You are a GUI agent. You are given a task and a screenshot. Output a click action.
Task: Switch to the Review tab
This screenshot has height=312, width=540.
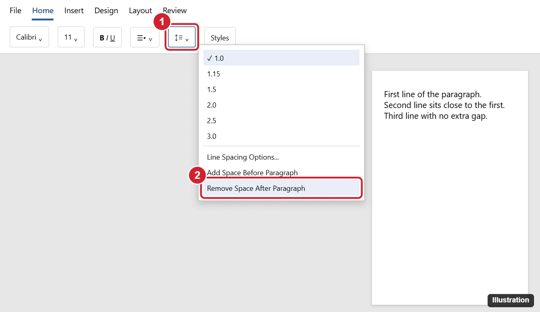[x=175, y=11]
